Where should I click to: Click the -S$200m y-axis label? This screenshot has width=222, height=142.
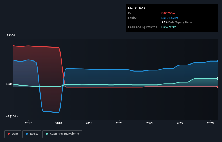coord(12,116)
